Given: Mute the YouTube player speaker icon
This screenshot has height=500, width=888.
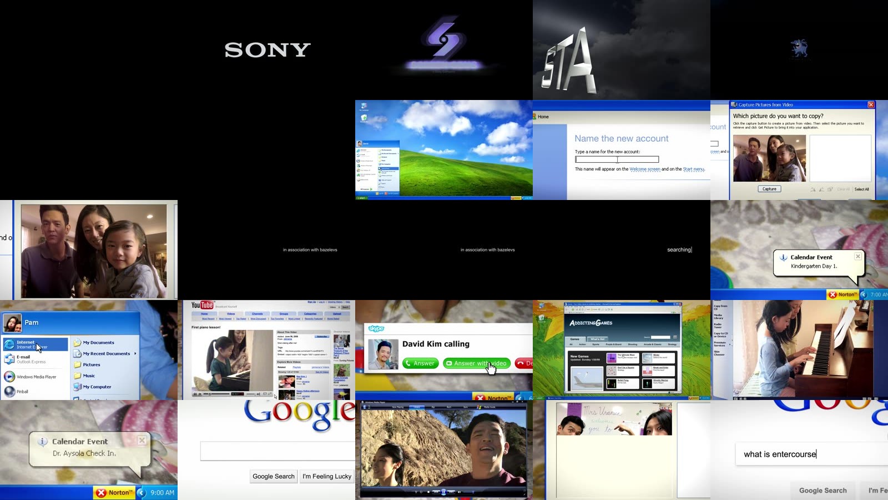Looking at the screenshot, I should [x=259, y=394].
